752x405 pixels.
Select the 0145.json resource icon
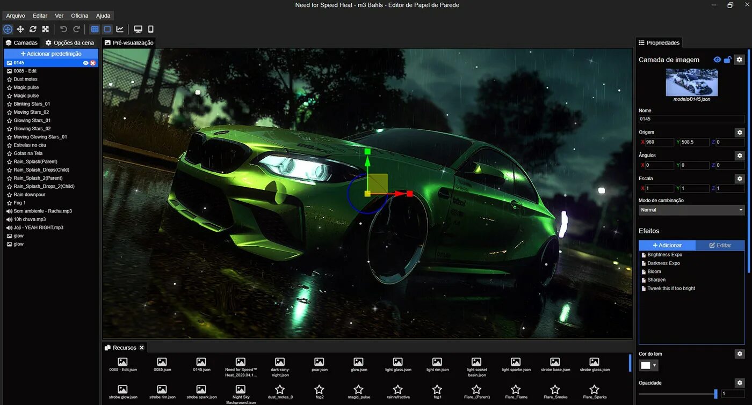[201, 362]
